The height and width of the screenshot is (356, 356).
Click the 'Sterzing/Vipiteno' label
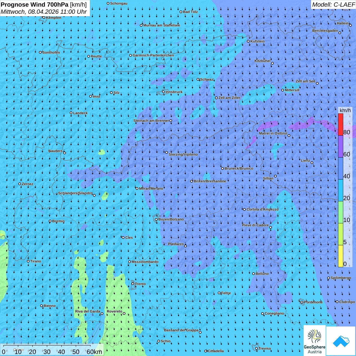pos(183,154)
